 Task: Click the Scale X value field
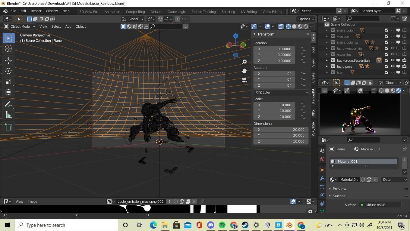[274, 105]
